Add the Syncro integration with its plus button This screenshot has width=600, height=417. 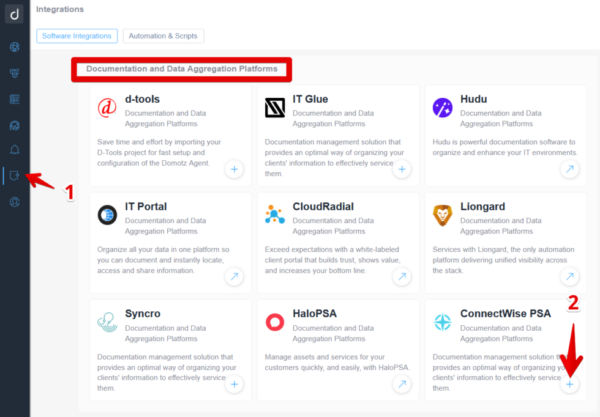point(234,385)
